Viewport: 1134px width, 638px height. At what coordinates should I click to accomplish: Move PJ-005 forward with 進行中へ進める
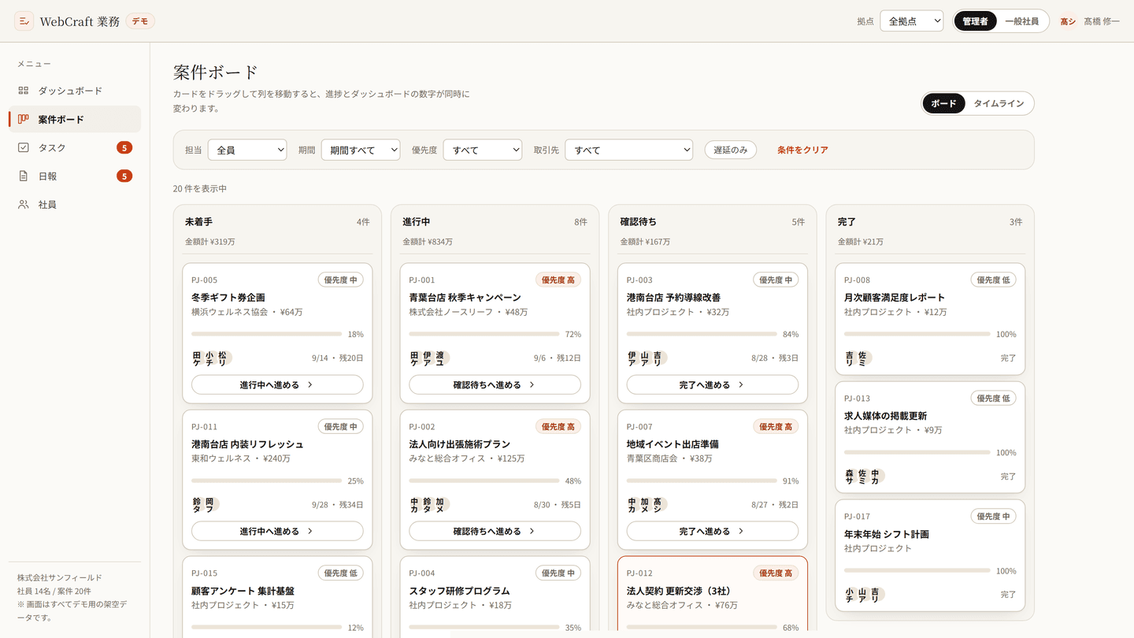(277, 385)
